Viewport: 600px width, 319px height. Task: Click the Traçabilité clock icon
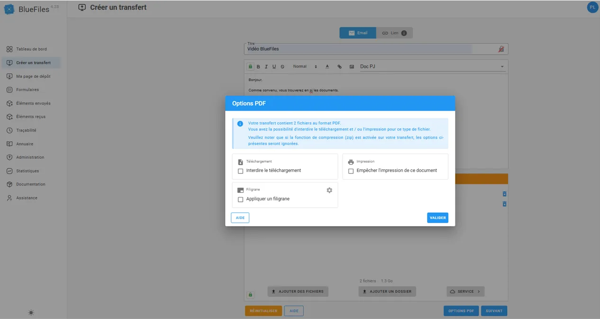[x=9, y=130]
